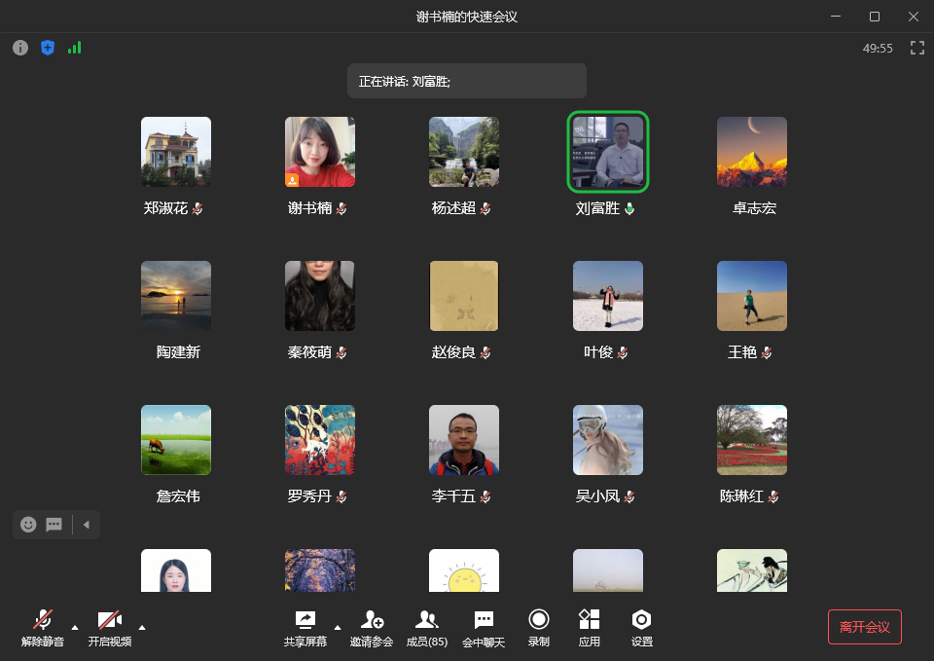The image size is (934, 661).
Task: Select 杨述超's waterfall avatar
Action: point(464,152)
